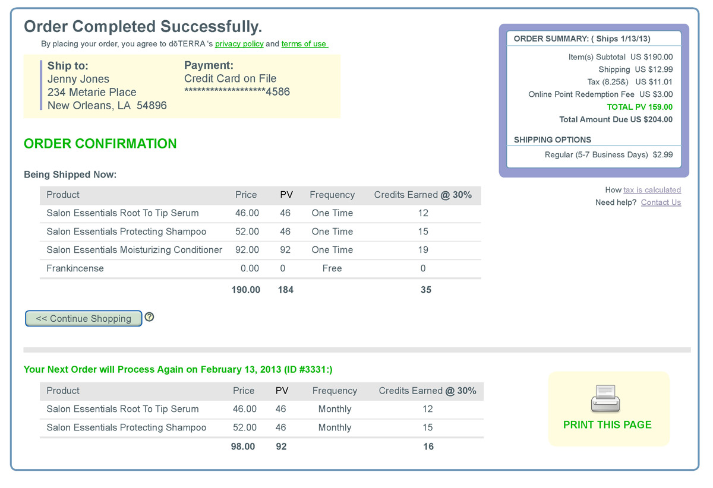Click the 98.00 total in next order table
Image resolution: width=713 pixels, height=488 pixels.
click(x=243, y=446)
